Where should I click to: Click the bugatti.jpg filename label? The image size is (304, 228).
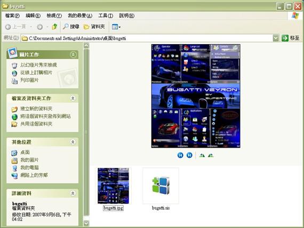click(114, 208)
